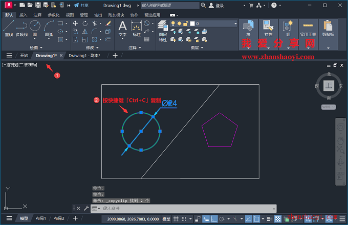Activate the Move tool
This screenshot has width=348, height=225.
(75, 23)
